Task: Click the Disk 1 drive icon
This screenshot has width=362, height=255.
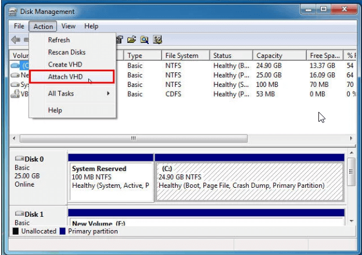Action: (x=19, y=214)
